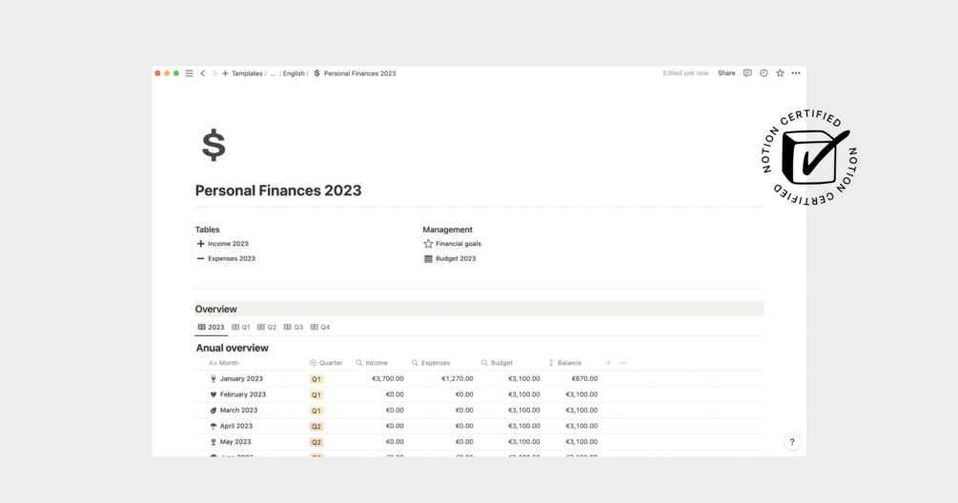Click the Overview heading
The height and width of the screenshot is (503, 958).
coord(215,309)
